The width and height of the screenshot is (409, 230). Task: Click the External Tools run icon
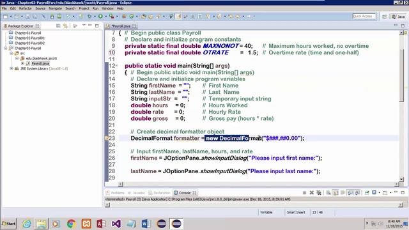click(112, 17)
